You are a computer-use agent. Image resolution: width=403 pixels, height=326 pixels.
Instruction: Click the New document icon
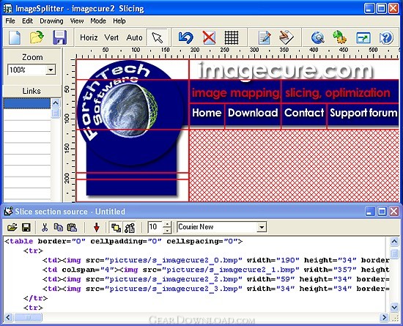[15, 37]
